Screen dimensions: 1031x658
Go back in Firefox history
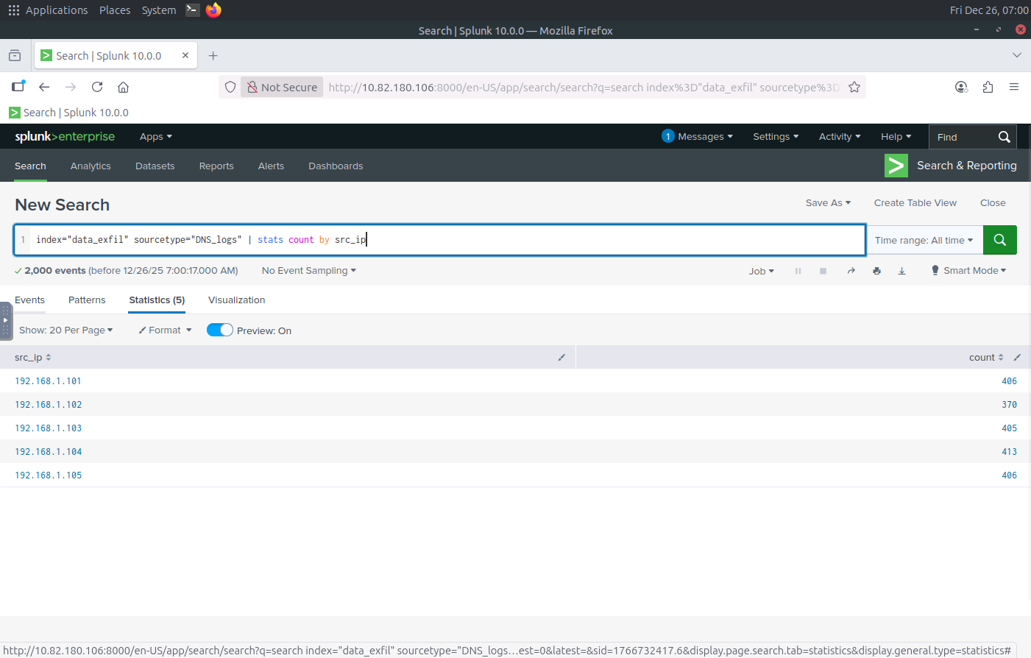pos(44,87)
